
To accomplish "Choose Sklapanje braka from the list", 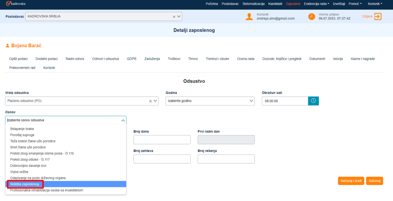I will point(22,129).
